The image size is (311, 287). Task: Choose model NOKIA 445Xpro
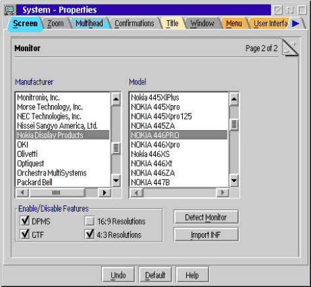[179, 107]
